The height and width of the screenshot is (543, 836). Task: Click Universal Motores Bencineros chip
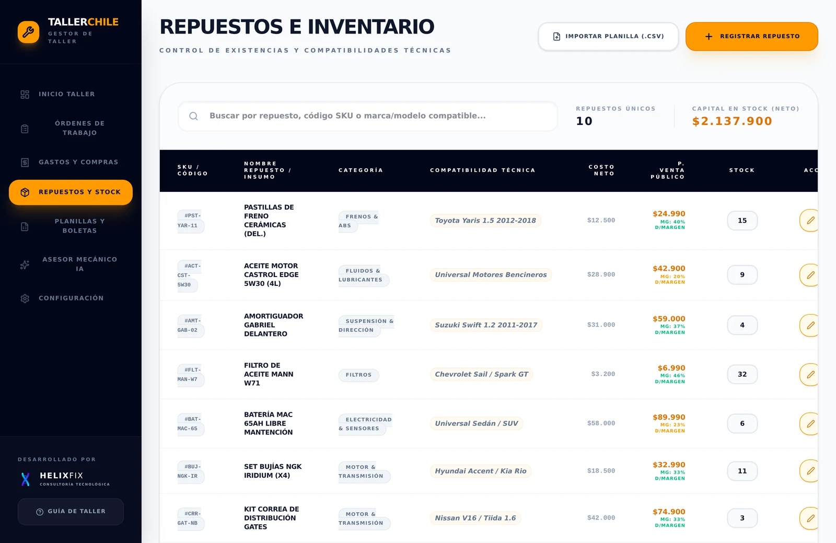click(x=491, y=275)
